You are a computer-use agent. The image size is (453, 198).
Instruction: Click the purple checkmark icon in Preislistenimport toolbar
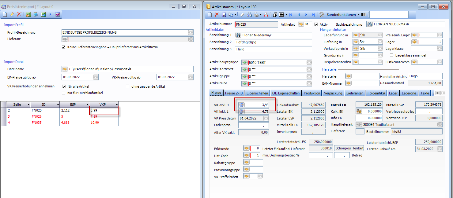tap(58, 14)
